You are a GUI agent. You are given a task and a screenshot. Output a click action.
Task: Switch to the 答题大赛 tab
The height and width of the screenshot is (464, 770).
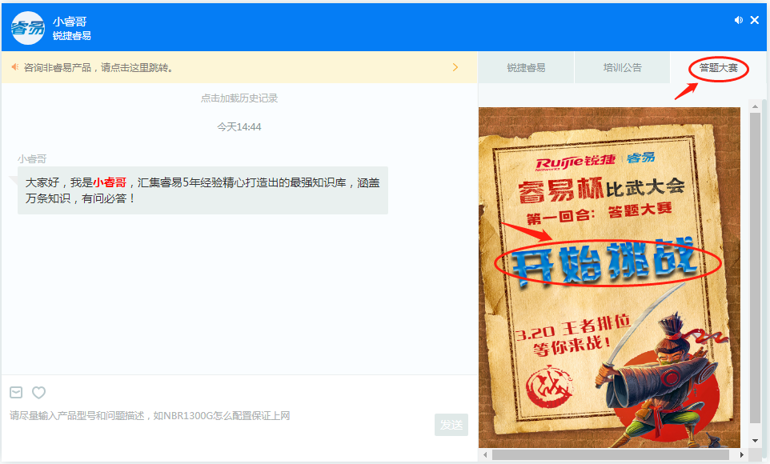[x=719, y=68]
